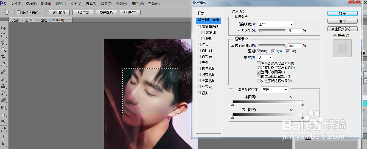This screenshot has width=367, height=149.
Task: Enable 渐变叠加 style checkbox
Action: [199, 75]
